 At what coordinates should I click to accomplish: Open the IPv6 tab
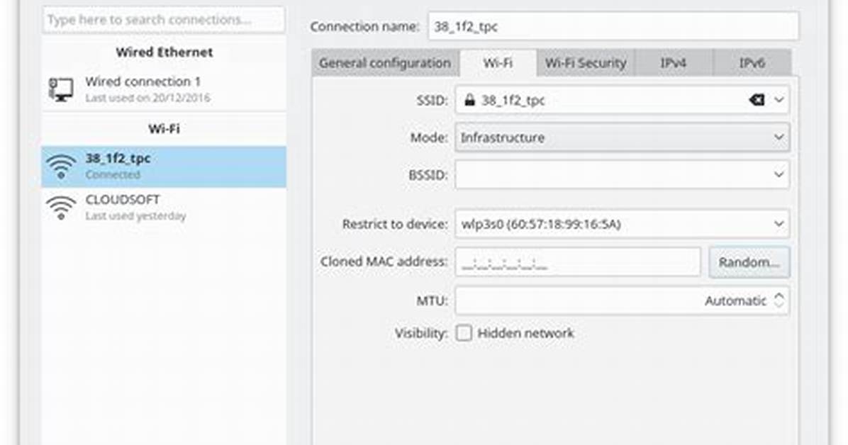[x=752, y=63]
